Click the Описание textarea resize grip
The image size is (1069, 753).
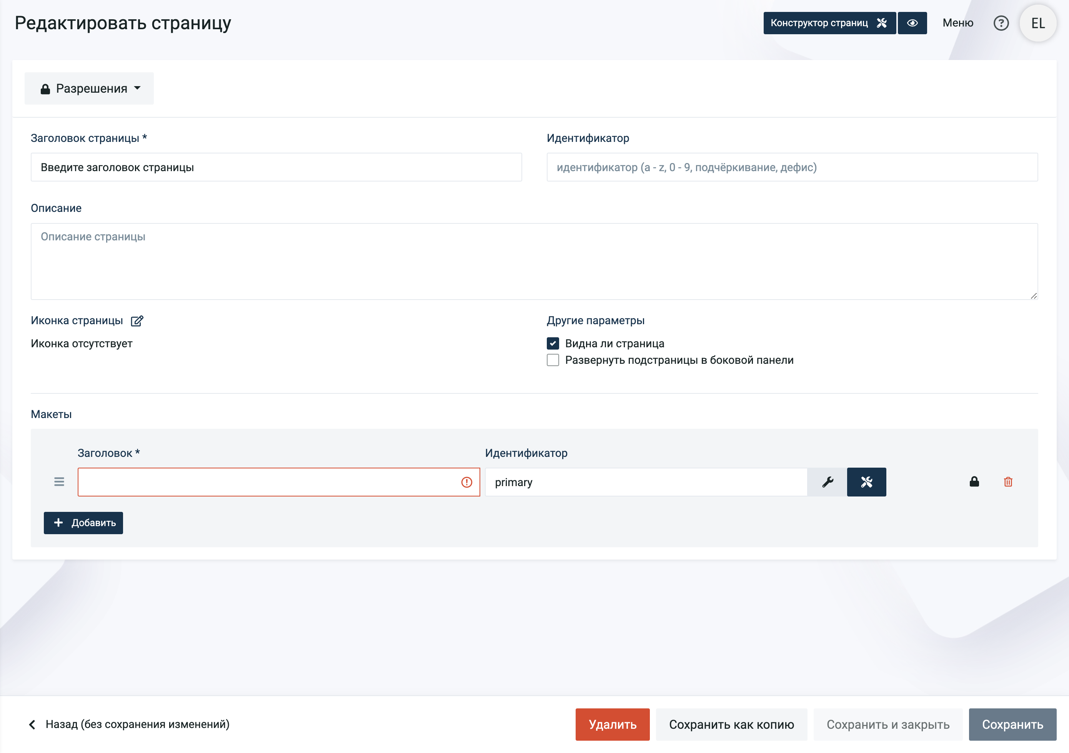pos(1034,296)
